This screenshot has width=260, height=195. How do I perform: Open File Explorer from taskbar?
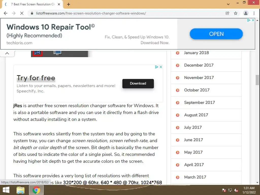(x=21, y=190)
